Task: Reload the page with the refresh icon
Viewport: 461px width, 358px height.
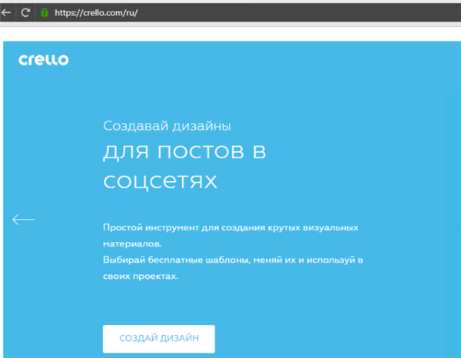Action: pos(25,12)
